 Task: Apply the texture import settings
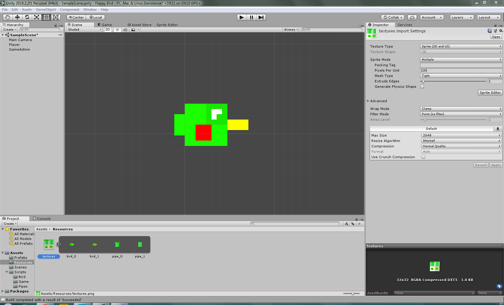[x=496, y=165]
